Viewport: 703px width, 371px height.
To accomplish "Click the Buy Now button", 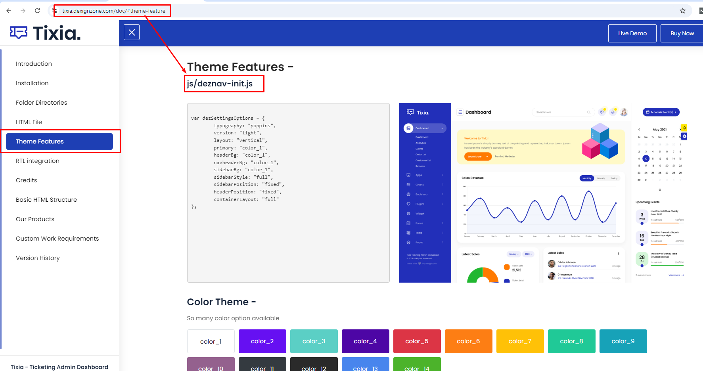I will pos(682,33).
